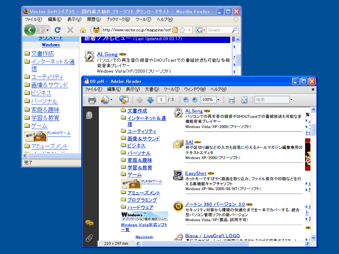The width and height of the screenshot is (339, 254).
Task: Click Firefox back arrow button
Action: (x=30, y=30)
